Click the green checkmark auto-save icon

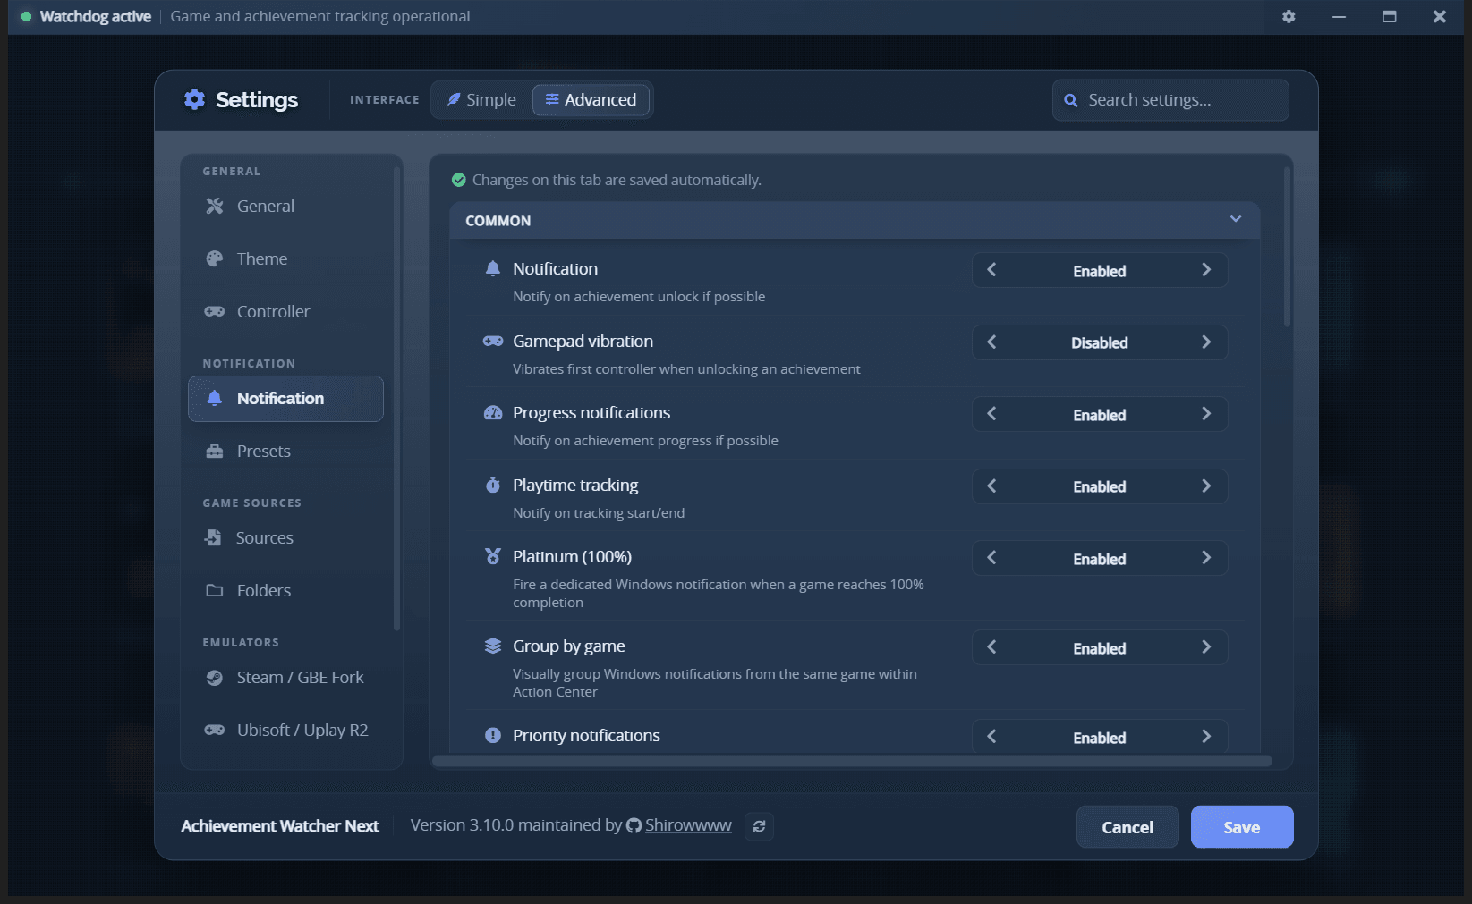pyautogui.click(x=459, y=180)
